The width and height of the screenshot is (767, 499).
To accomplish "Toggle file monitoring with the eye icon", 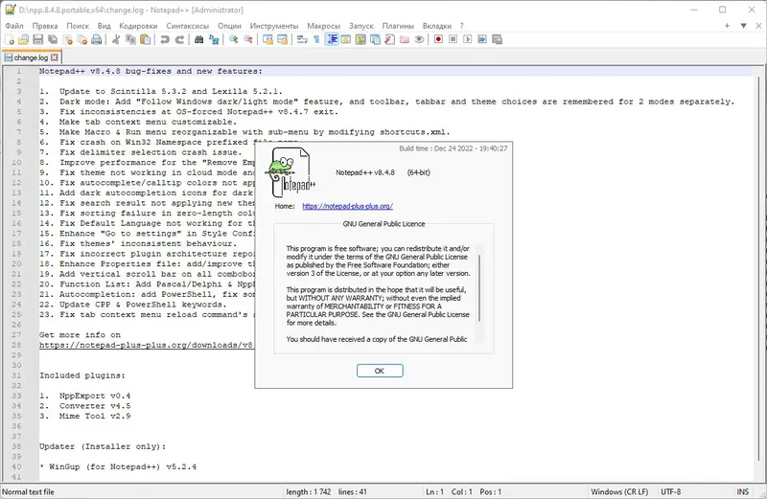I will [x=419, y=39].
